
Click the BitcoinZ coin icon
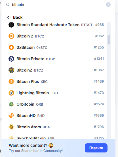[x=11, y=70]
